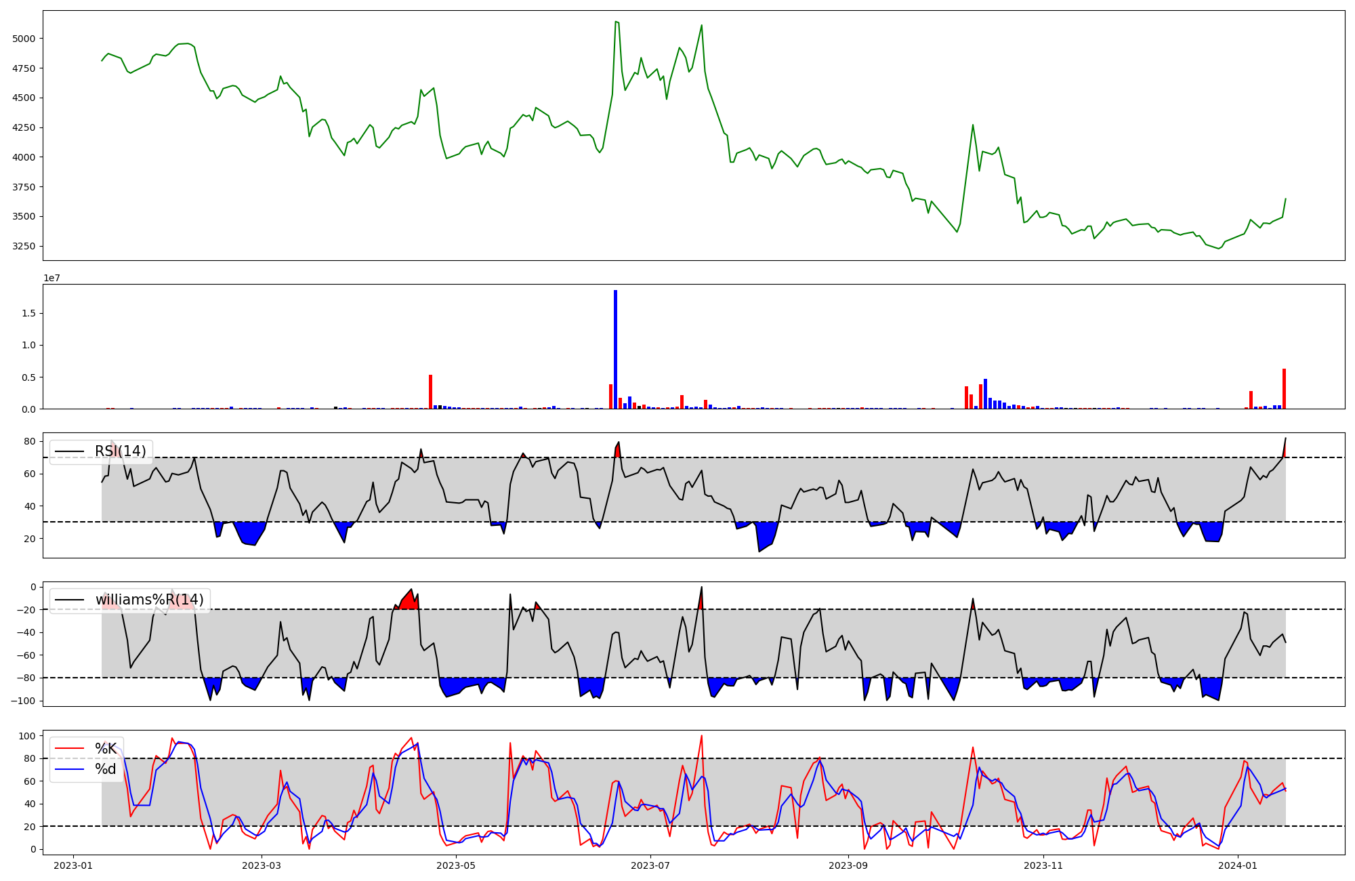Click the 5000 tick on price axis
1355x881 pixels.
click(24, 39)
